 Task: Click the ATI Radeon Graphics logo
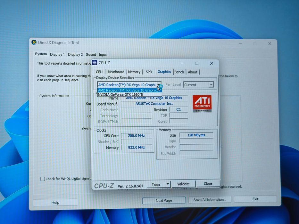(x=202, y=104)
